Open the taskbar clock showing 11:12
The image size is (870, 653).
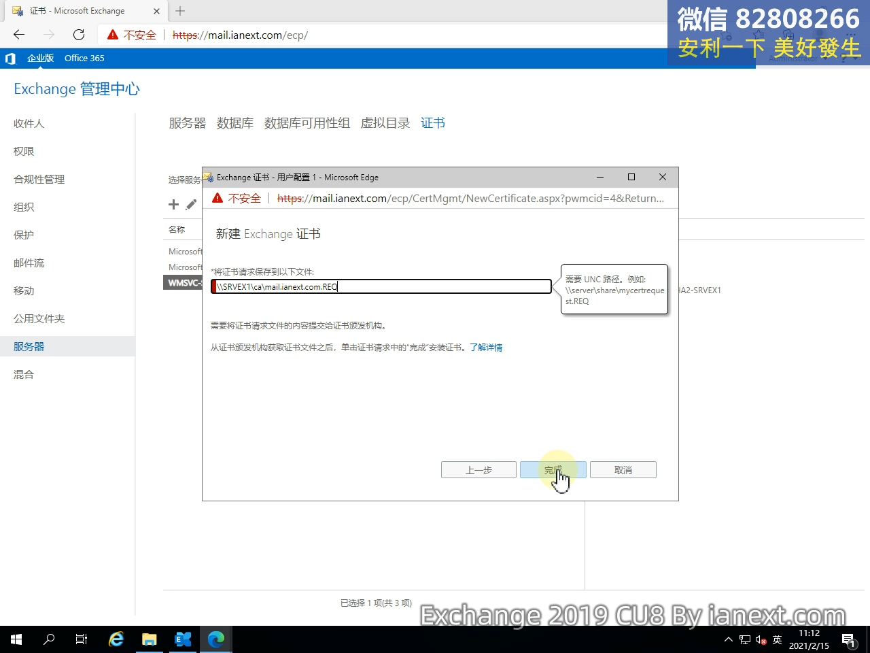click(x=809, y=639)
